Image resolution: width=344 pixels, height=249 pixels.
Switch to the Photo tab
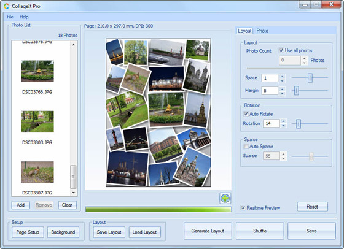[262, 31]
